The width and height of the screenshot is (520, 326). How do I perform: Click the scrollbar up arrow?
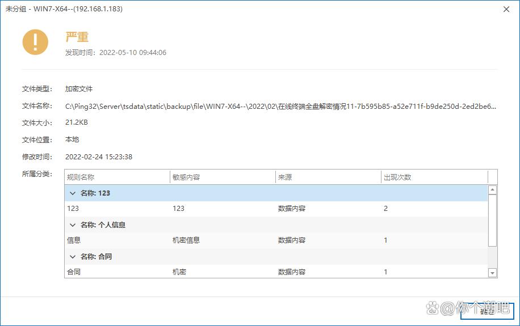point(493,190)
